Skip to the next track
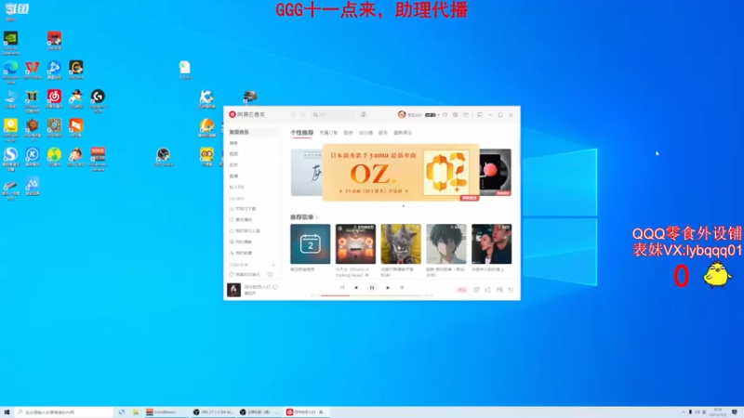Image resolution: width=744 pixels, height=418 pixels. coord(388,288)
